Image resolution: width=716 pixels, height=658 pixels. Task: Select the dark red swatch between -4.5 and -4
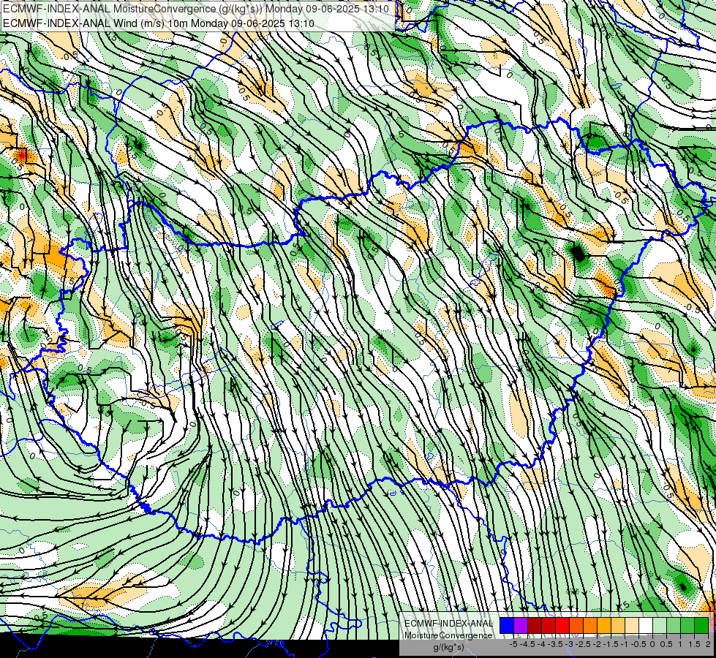[535, 626]
